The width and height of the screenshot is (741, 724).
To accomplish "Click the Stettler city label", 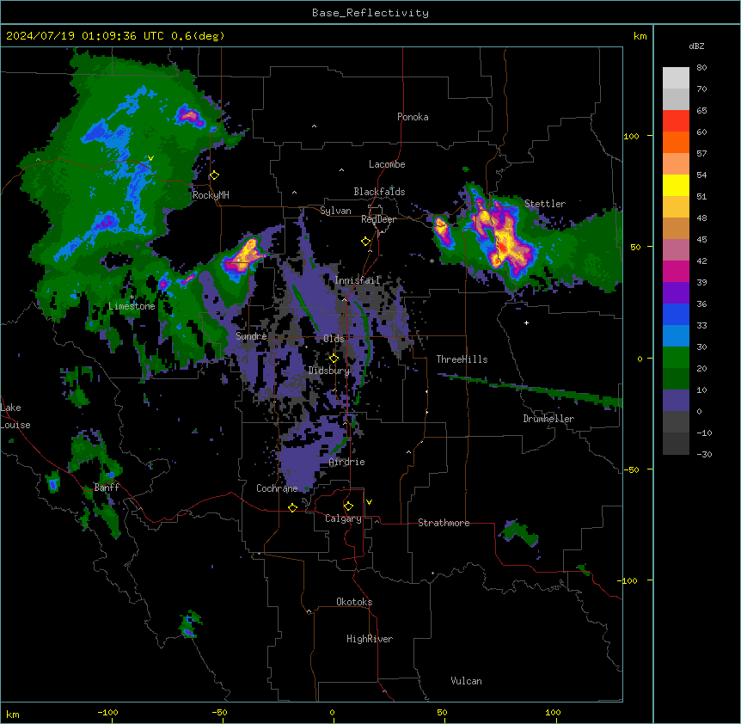I will (x=545, y=204).
